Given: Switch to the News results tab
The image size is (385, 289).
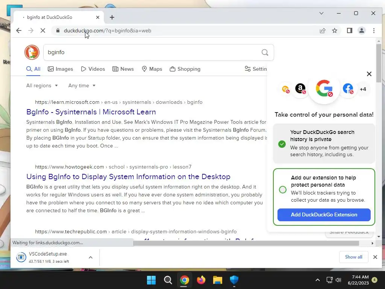Looking at the screenshot, I should click(123, 69).
